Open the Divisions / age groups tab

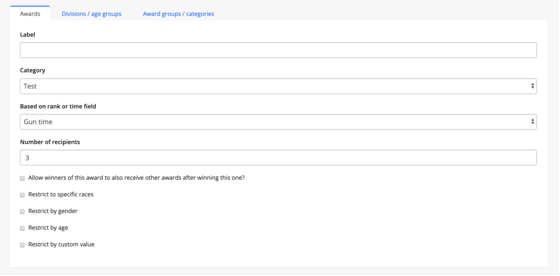click(x=92, y=14)
